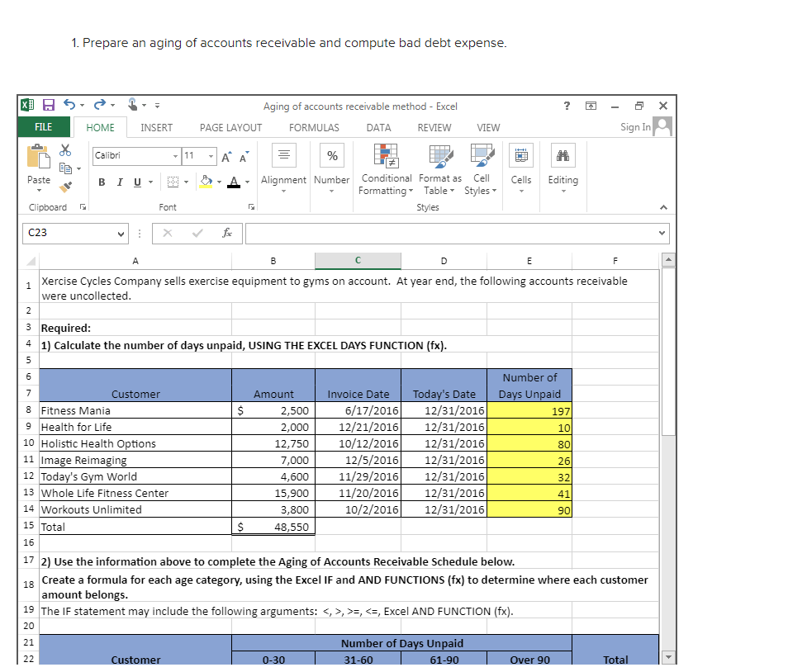Open the Editing binoculars group button
807x672 pixels.
click(563, 168)
